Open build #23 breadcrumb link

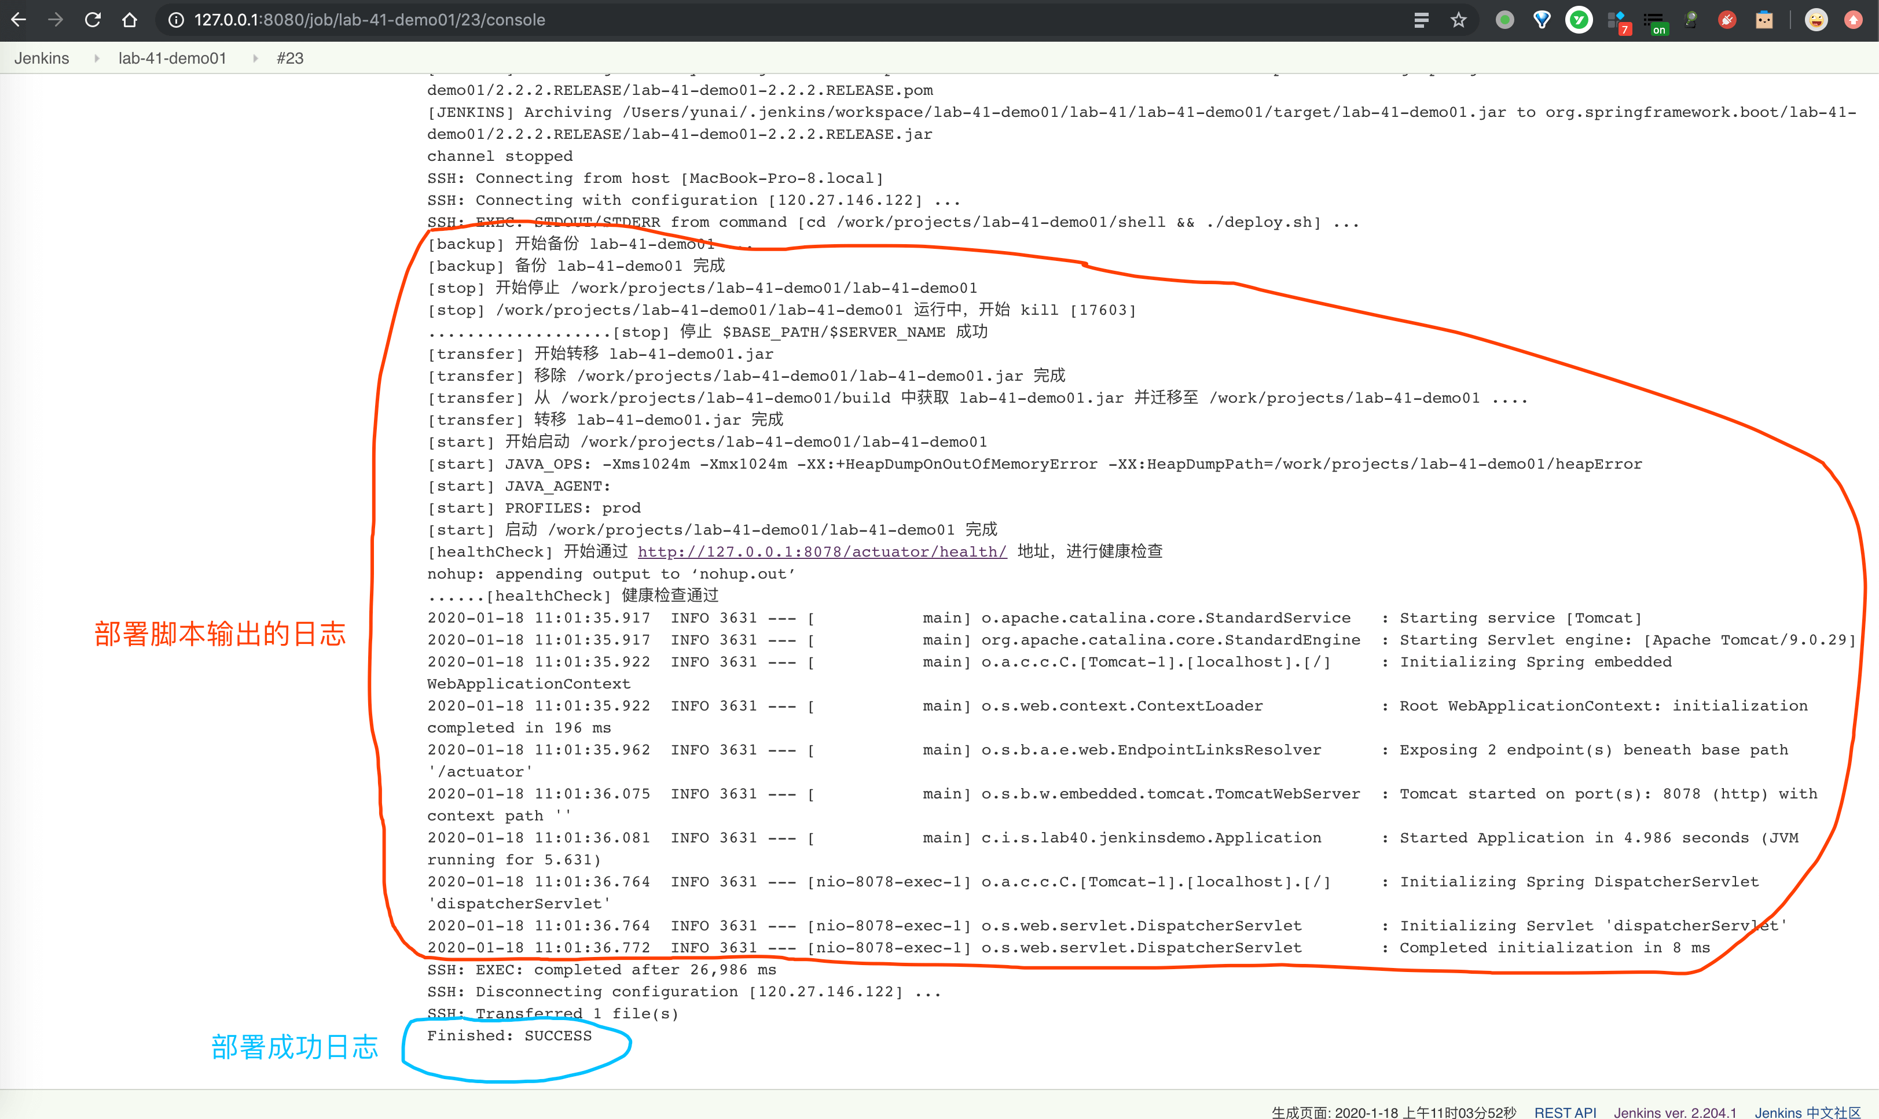(289, 58)
